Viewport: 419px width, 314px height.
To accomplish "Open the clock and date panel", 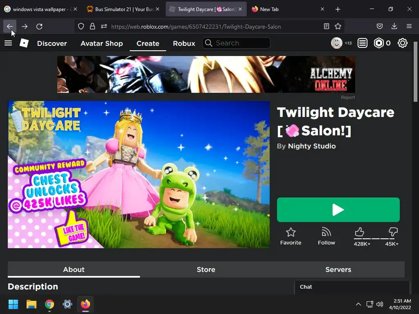I will point(400,304).
